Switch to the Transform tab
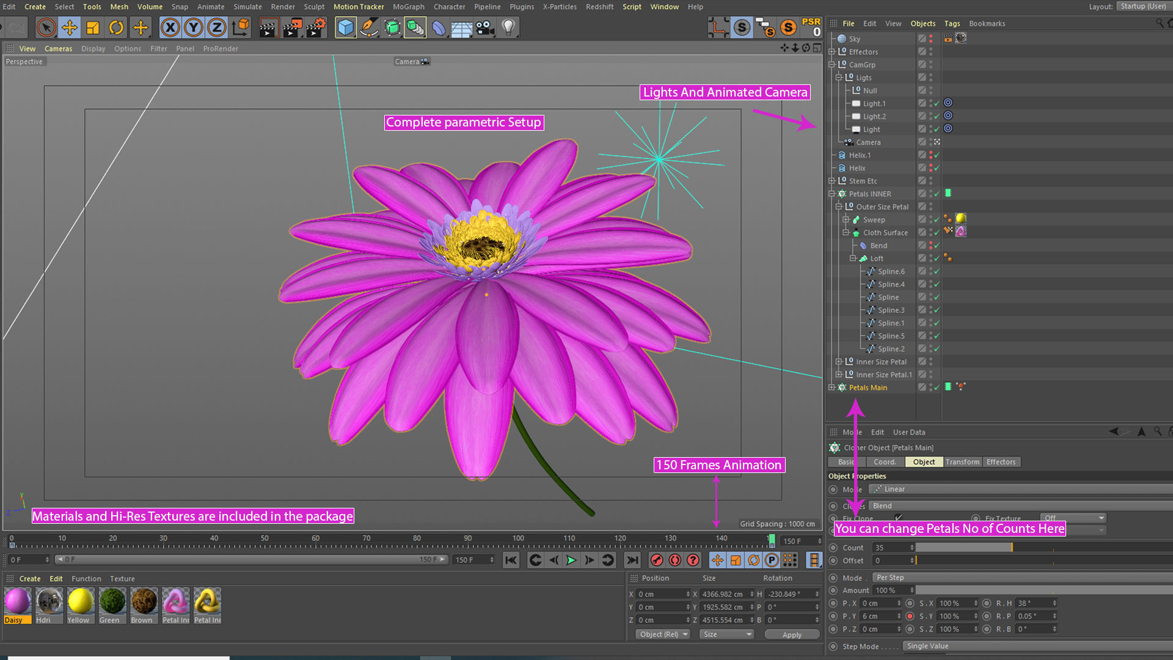The width and height of the screenshot is (1173, 660). (962, 462)
